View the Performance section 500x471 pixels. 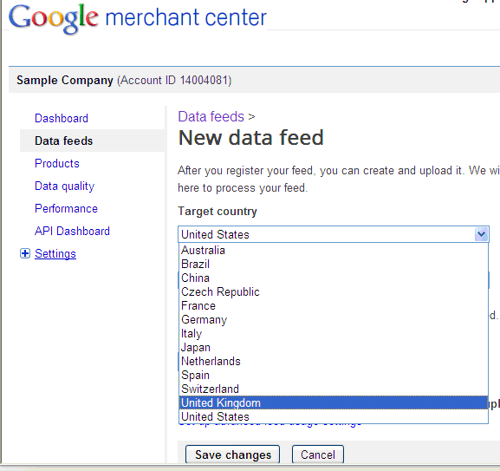[x=67, y=208]
